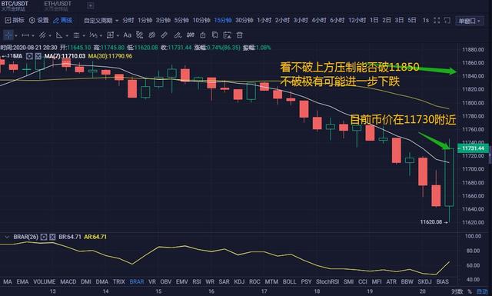Click the hide-drawings (slashed pencil) icon

[152, 35]
